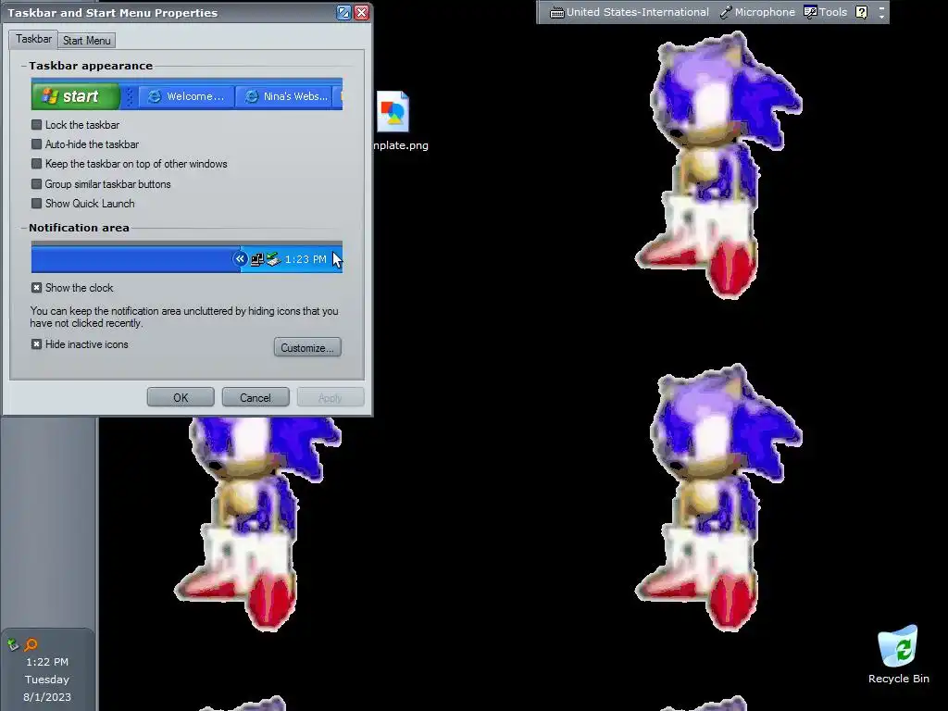Select the Taskbar tab
Image resolution: width=948 pixels, height=711 pixels.
(33, 39)
